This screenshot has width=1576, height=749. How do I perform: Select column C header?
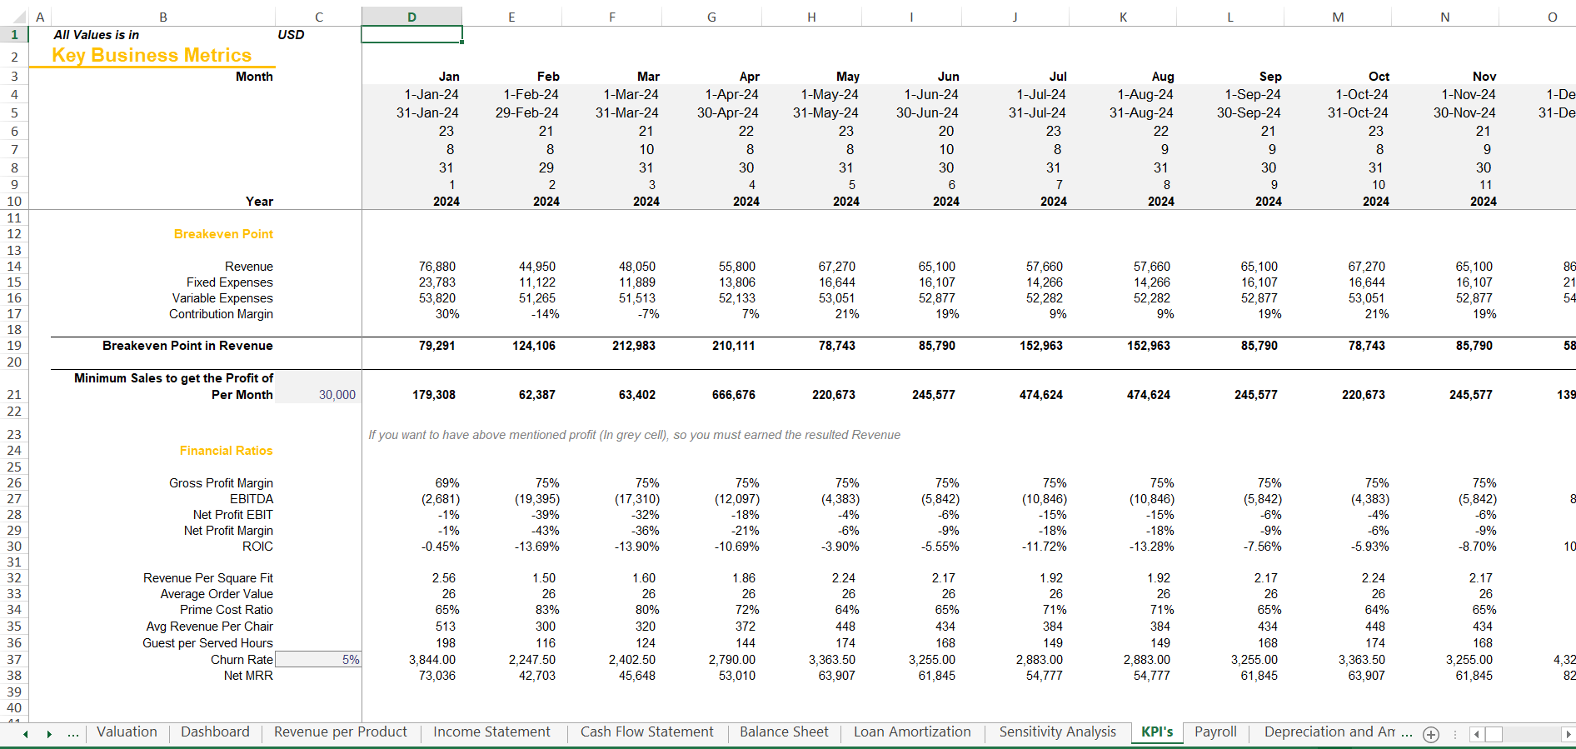[x=319, y=17]
